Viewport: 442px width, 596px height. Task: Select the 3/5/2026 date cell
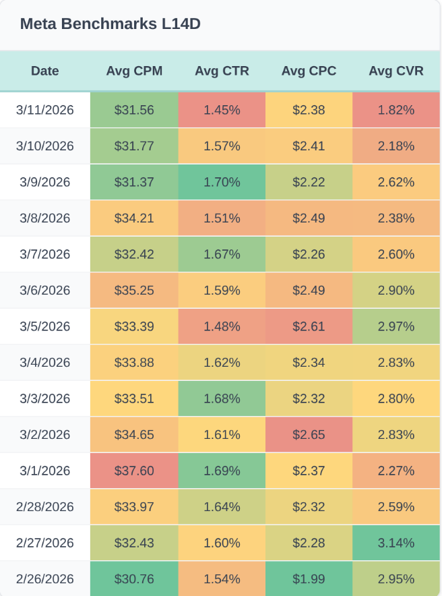[x=45, y=326]
